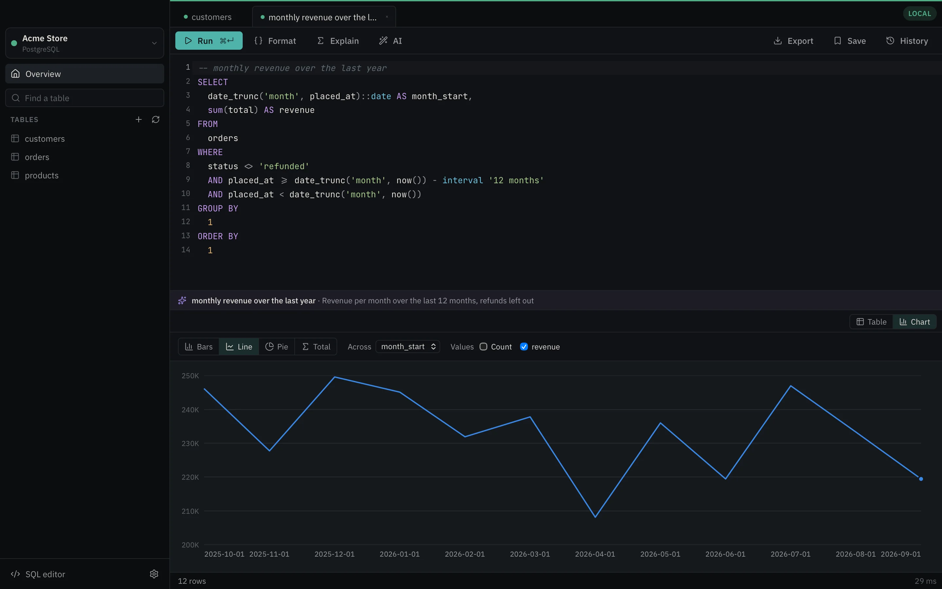This screenshot has height=589, width=942.
Task: Click line 5 FROM keyword in editor
Action: [x=207, y=124]
